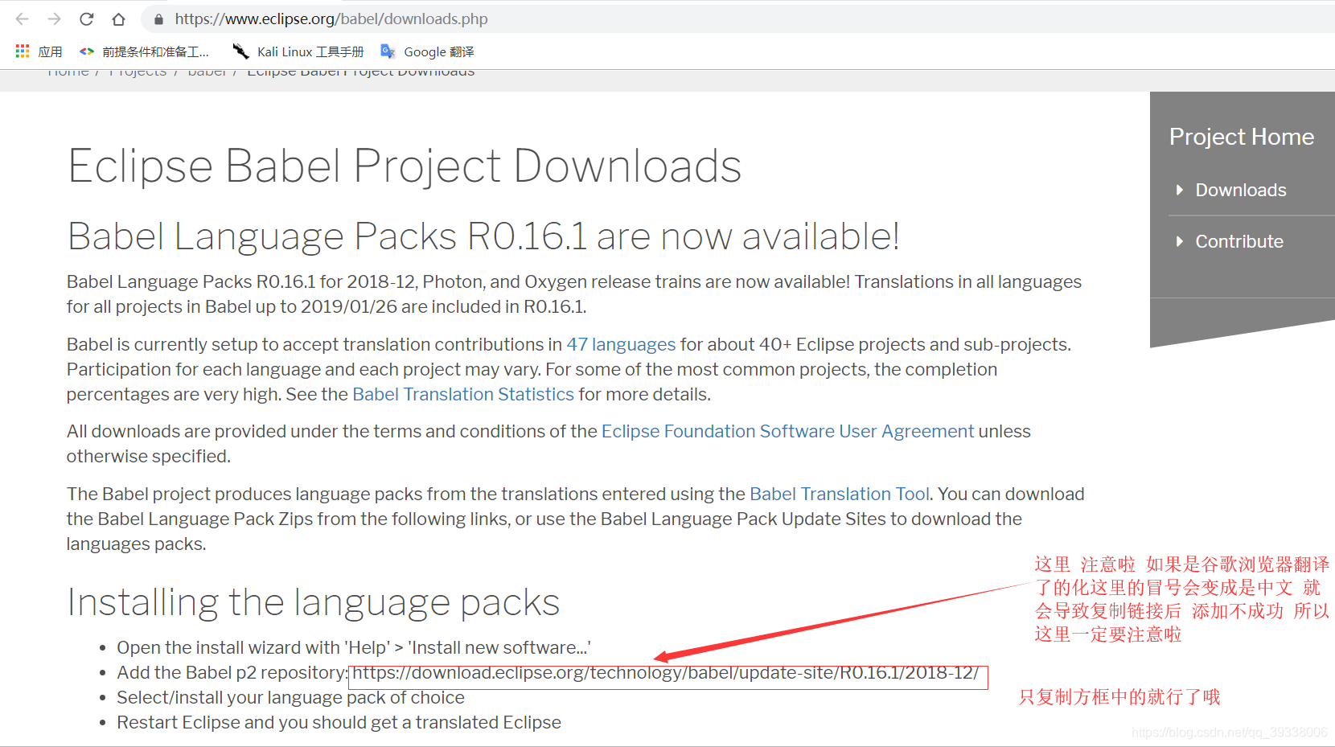1335x747 pixels.
Task: Click the Kali Linux bookmark favicon
Action: tap(240, 51)
